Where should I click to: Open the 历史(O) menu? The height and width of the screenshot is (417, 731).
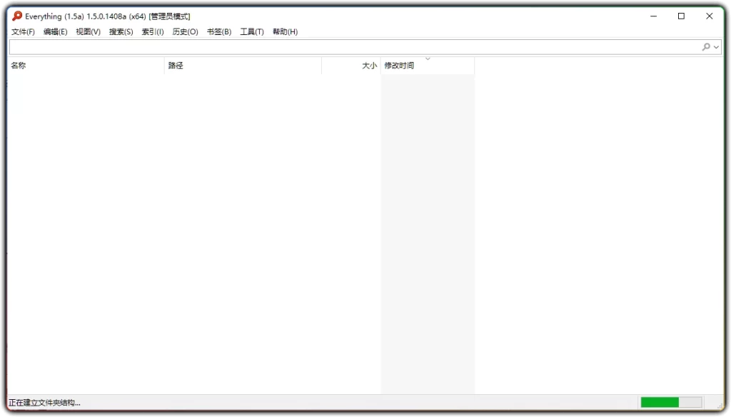tap(185, 31)
